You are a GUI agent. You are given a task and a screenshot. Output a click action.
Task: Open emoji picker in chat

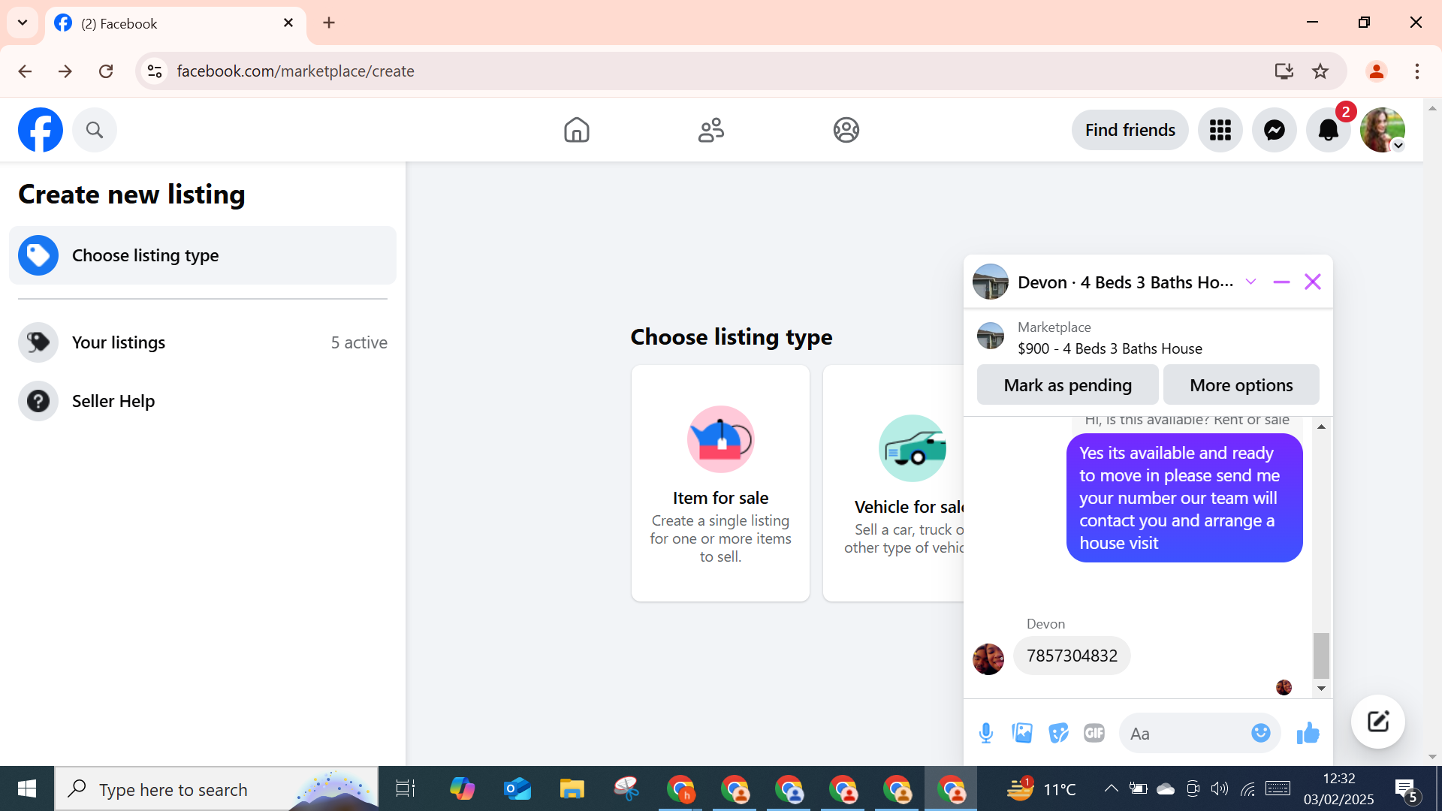1261,733
